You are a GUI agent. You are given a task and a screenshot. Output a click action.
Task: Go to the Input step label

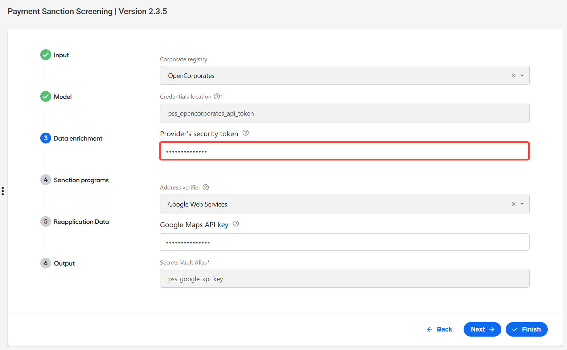pyautogui.click(x=61, y=55)
